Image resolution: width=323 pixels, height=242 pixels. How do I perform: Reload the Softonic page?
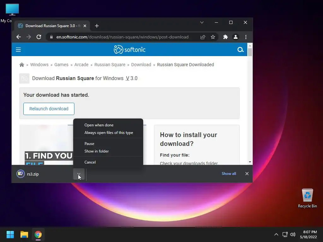click(39, 37)
